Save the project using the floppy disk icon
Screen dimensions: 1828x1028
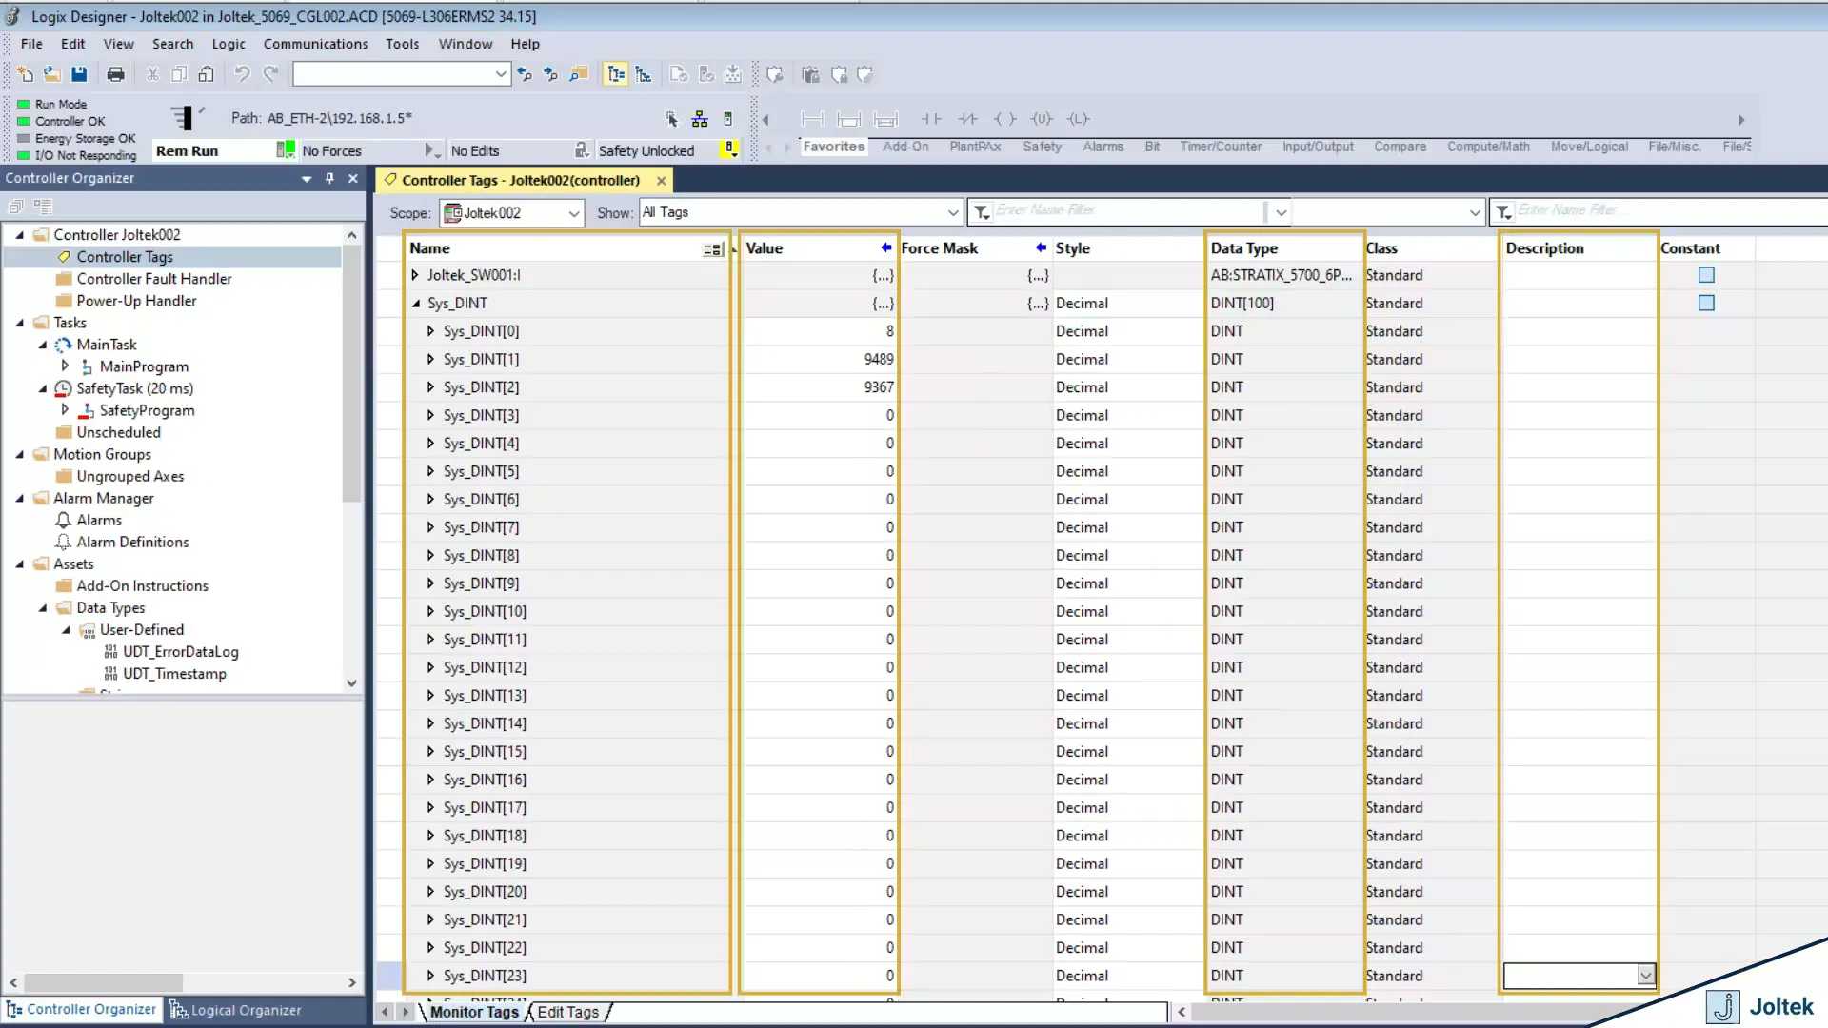(79, 74)
